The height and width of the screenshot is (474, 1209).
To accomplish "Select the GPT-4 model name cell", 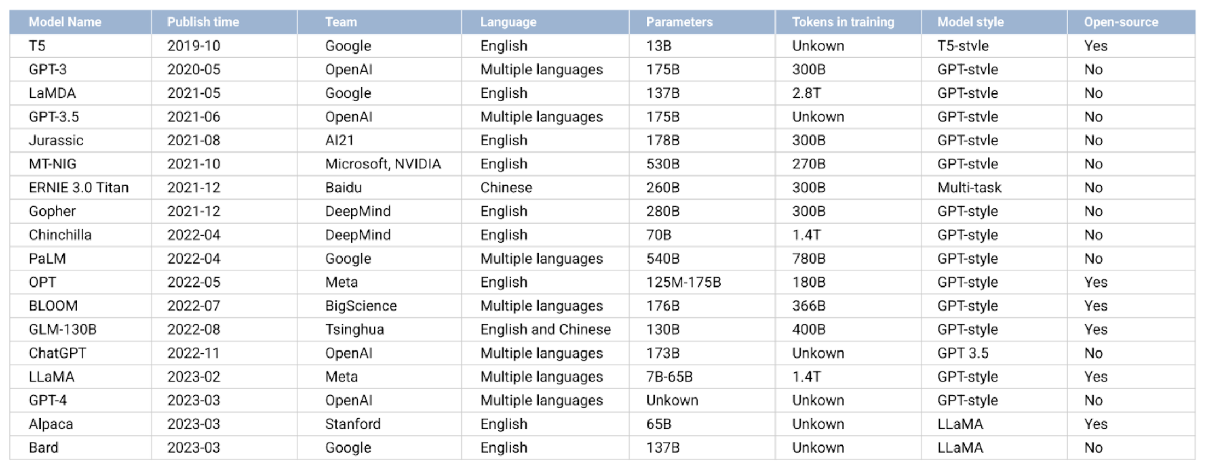I will [x=80, y=400].
